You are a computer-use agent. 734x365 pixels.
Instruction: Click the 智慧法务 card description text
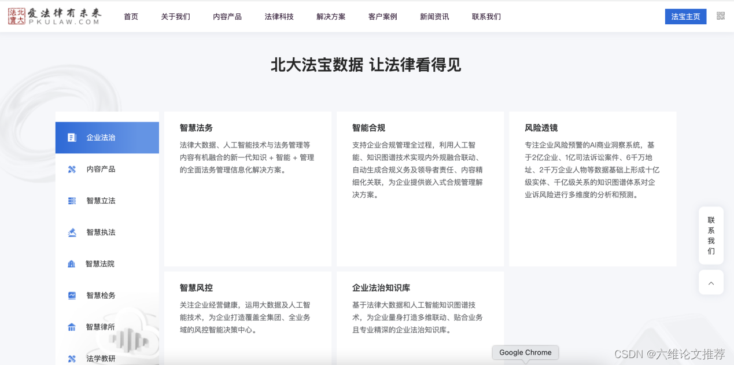(247, 157)
